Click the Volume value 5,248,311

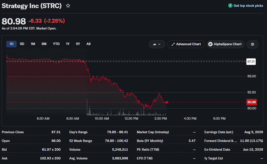coord(120,149)
